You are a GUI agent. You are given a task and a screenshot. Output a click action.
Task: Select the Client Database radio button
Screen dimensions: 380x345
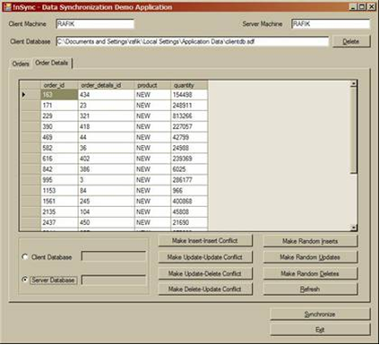25,257
